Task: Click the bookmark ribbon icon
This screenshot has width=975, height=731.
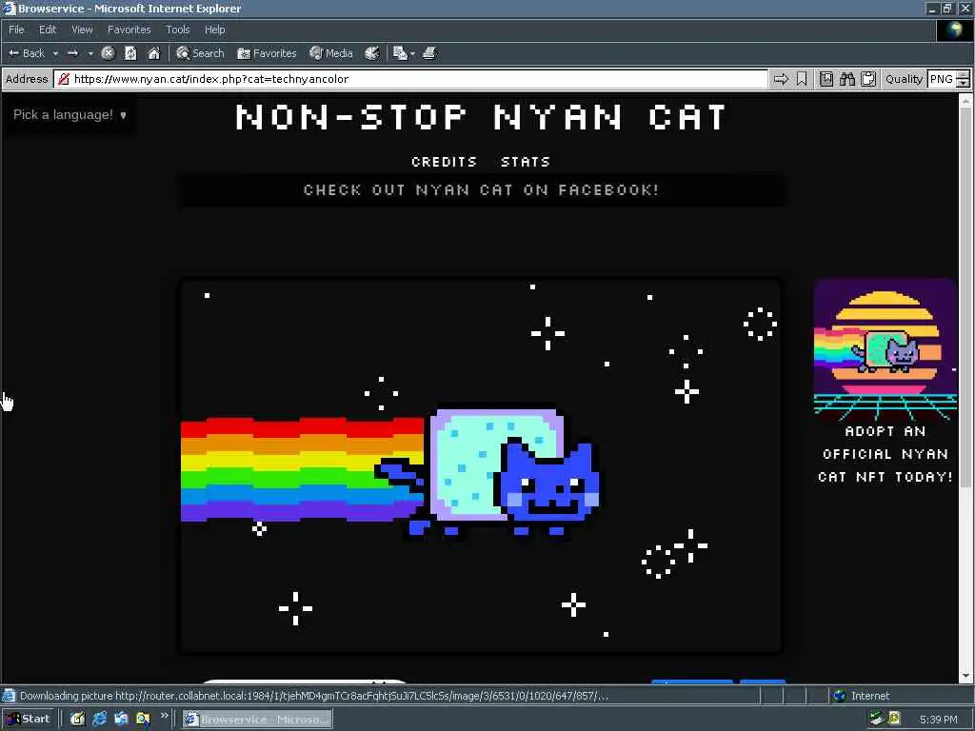Action: click(802, 79)
